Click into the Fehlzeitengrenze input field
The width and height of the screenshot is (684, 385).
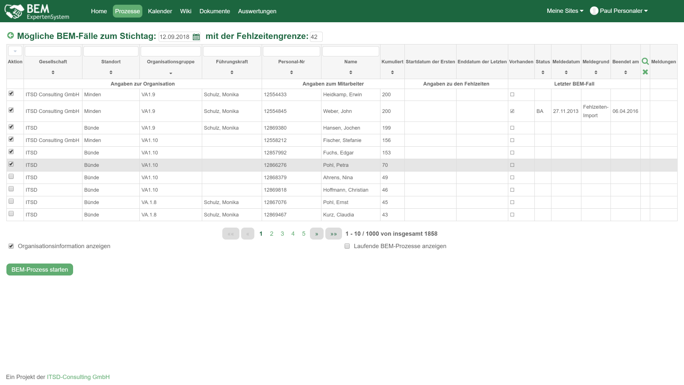[316, 37]
